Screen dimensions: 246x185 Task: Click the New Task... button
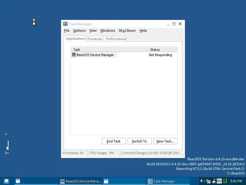click(165, 141)
